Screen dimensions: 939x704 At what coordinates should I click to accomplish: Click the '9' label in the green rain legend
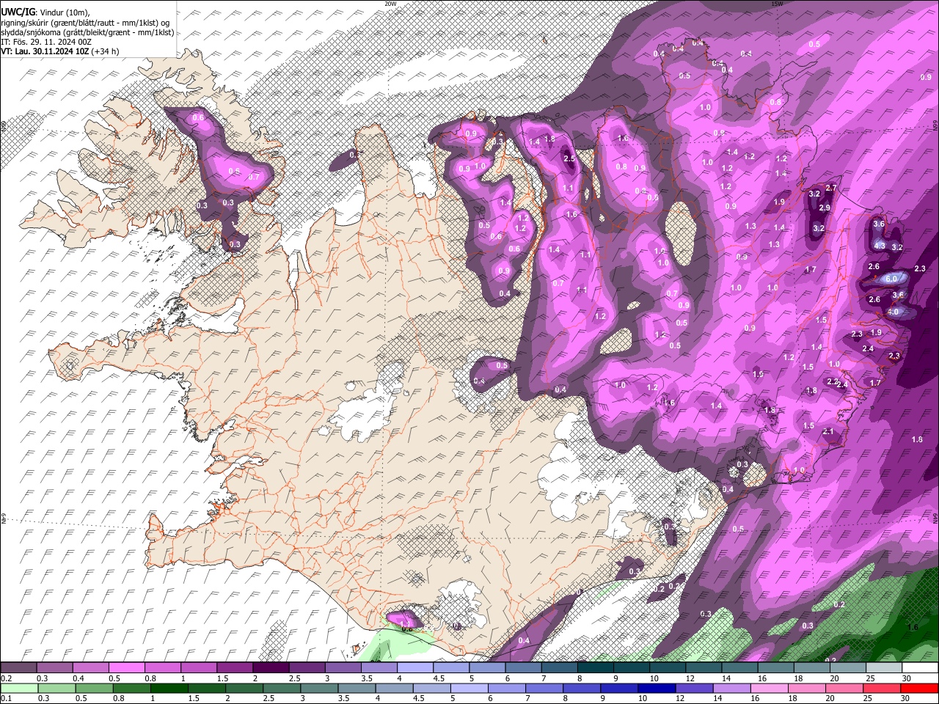click(x=602, y=699)
